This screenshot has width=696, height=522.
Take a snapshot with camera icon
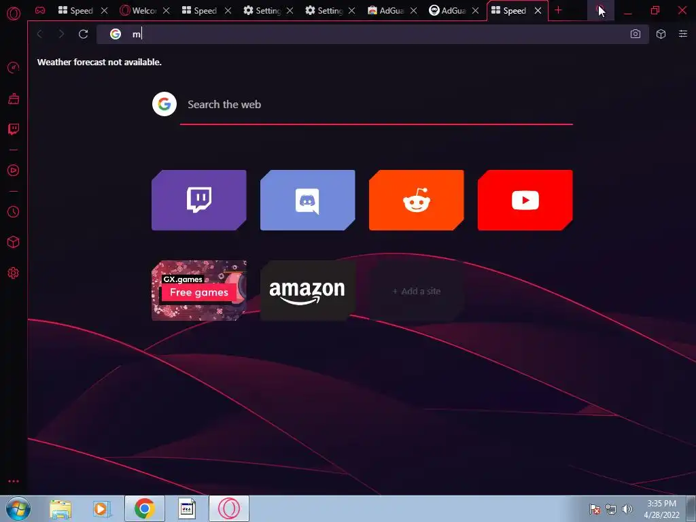[636, 34]
